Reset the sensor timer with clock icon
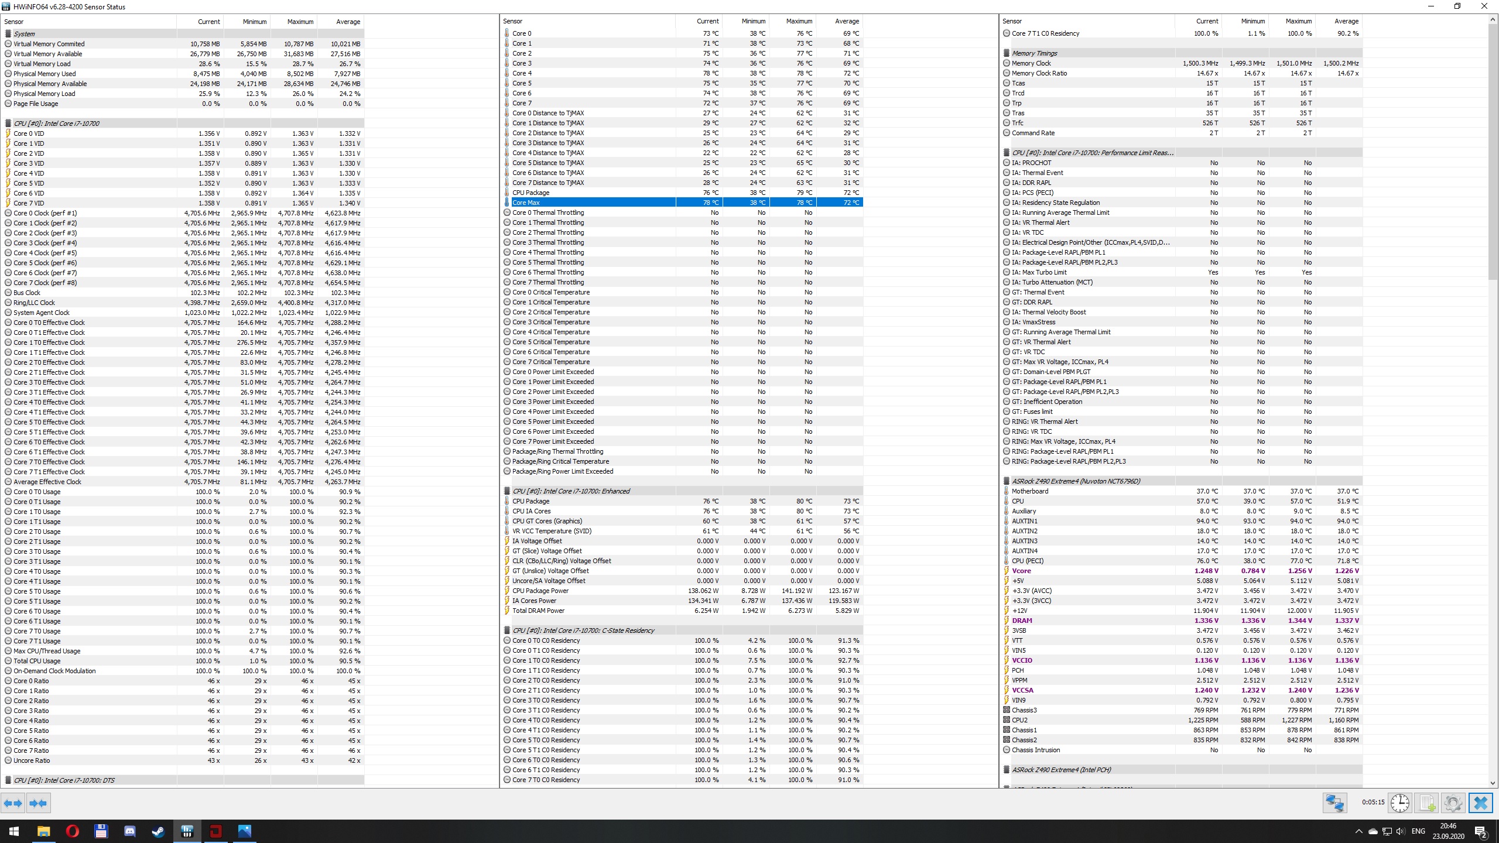The width and height of the screenshot is (1499, 843). pyautogui.click(x=1400, y=803)
